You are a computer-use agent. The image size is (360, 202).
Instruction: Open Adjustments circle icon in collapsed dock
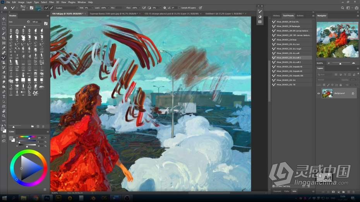pos(260,17)
